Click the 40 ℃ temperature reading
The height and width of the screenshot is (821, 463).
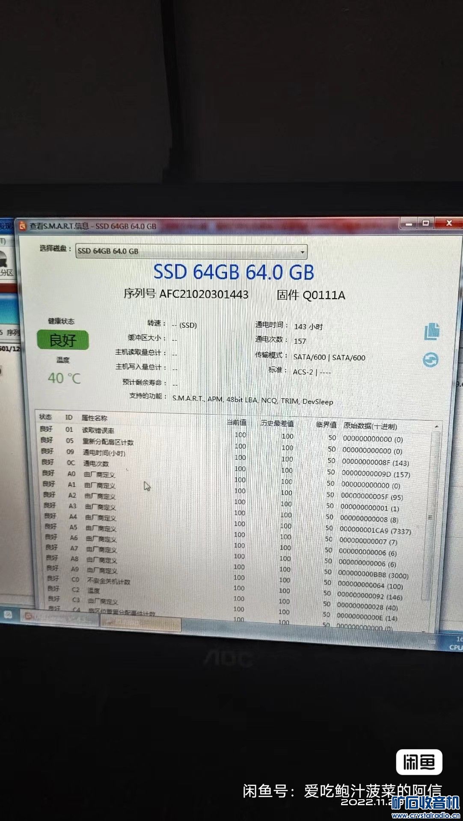click(x=64, y=378)
